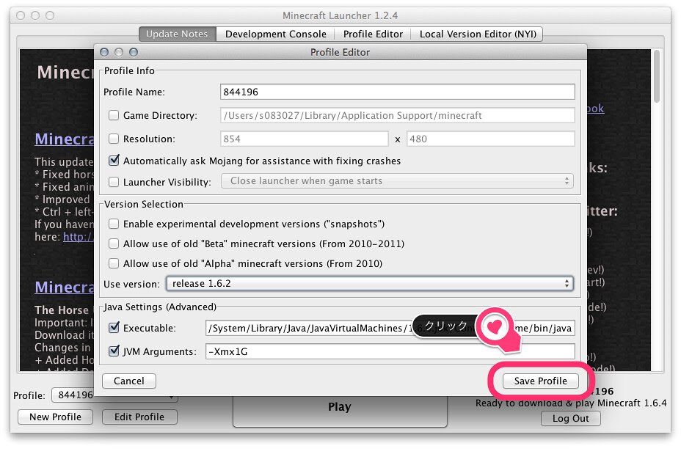This screenshot has width=681, height=454.
Task: Click the partially hidden 'ook' link at right
Action: [x=595, y=109]
